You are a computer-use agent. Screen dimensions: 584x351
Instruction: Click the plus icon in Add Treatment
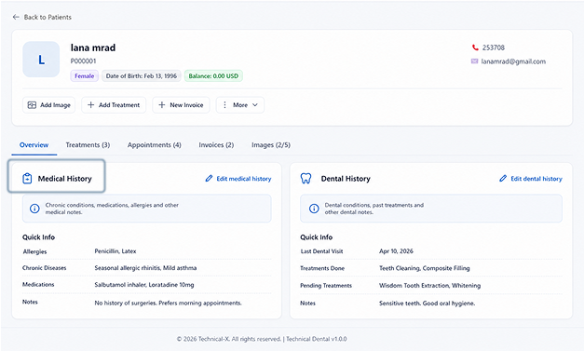(90, 105)
